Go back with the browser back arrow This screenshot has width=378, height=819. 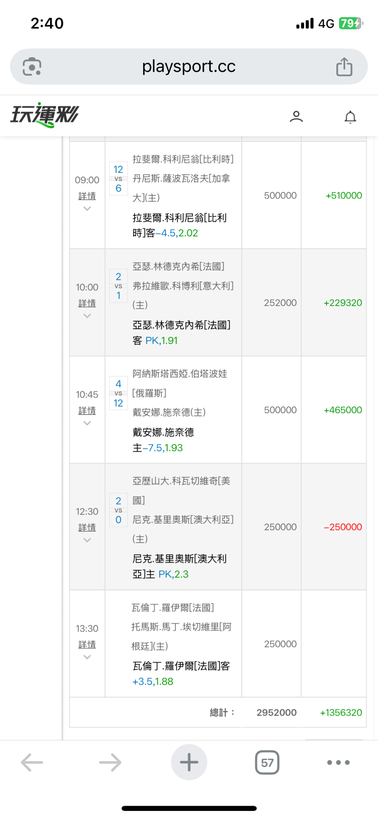coord(32,762)
